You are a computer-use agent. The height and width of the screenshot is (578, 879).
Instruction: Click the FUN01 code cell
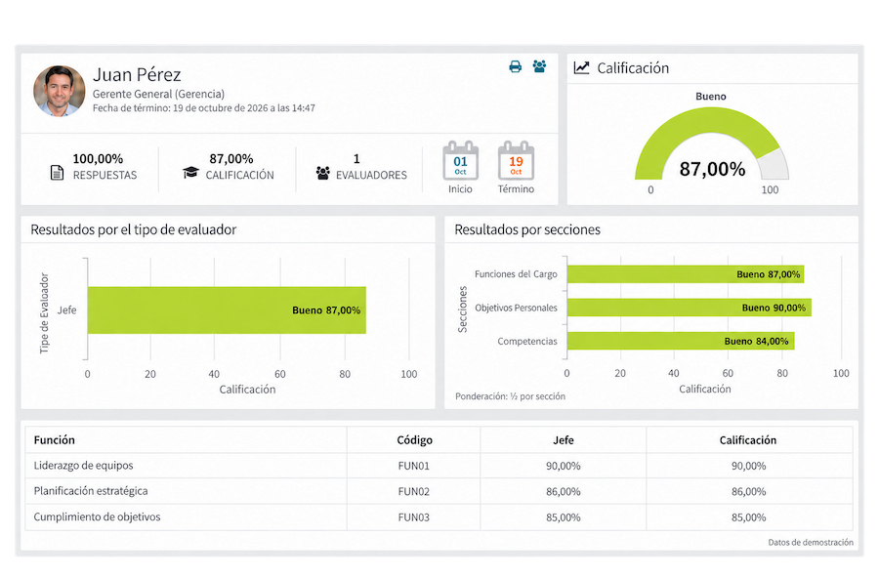pos(414,466)
